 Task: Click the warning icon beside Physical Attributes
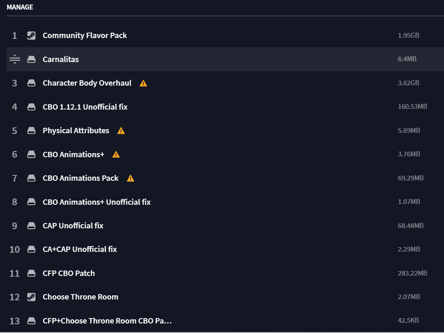(121, 131)
